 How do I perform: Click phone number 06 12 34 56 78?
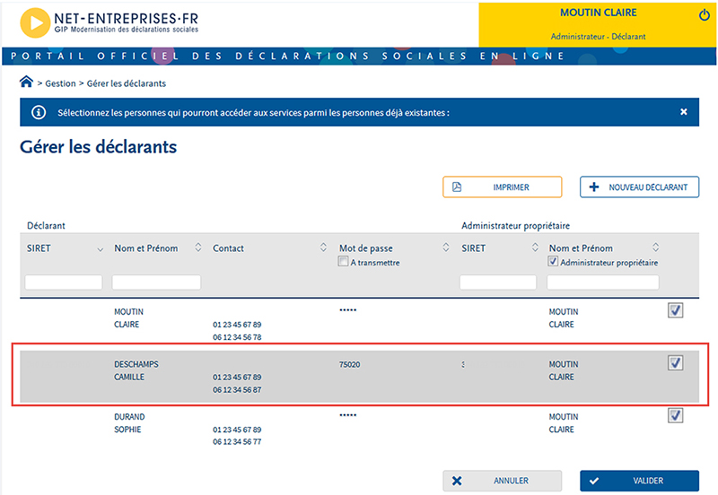(237, 337)
